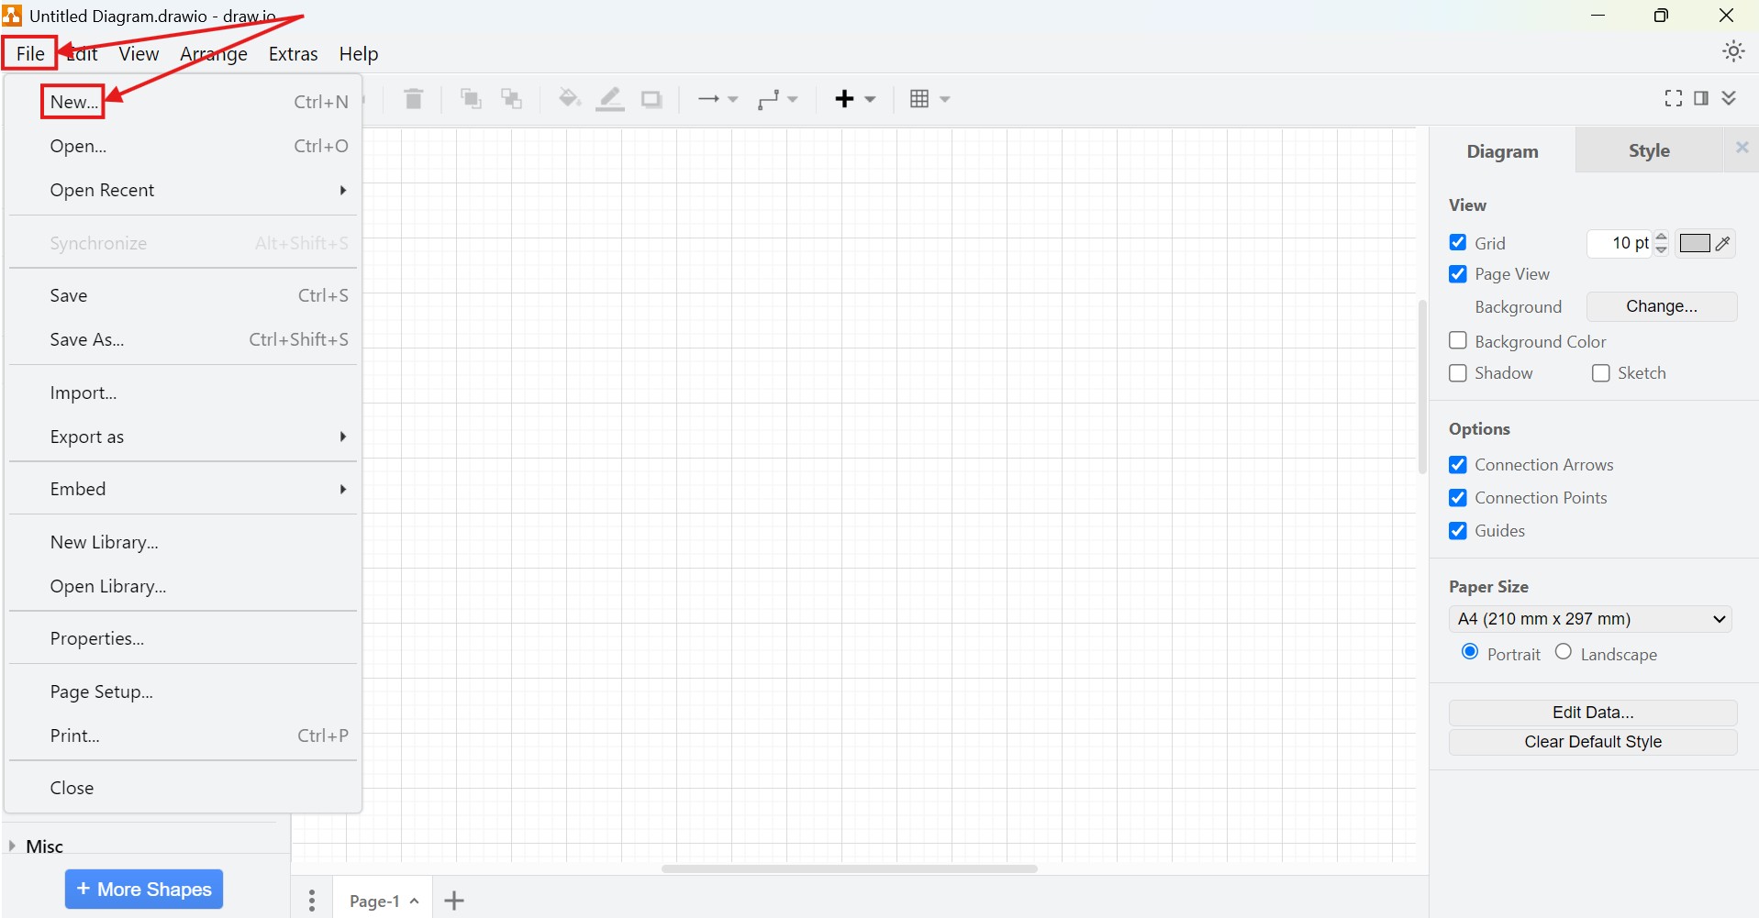Select the Landscape radio button
Screen dimensions: 1759x918
click(x=1564, y=652)
